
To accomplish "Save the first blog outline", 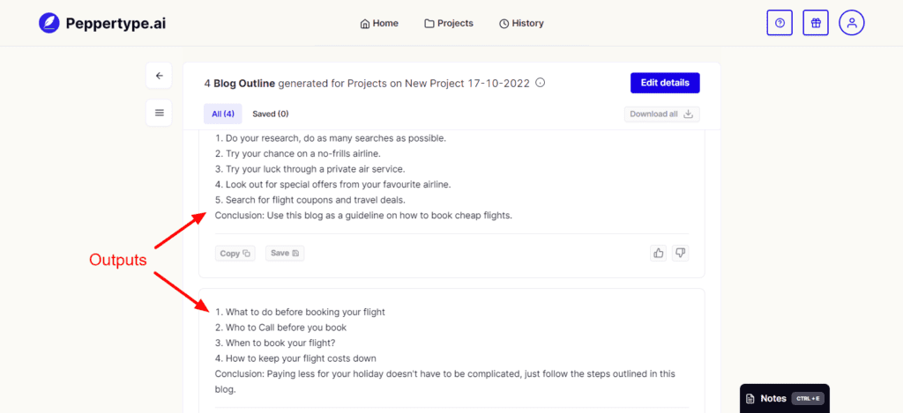I will [285, 253].
